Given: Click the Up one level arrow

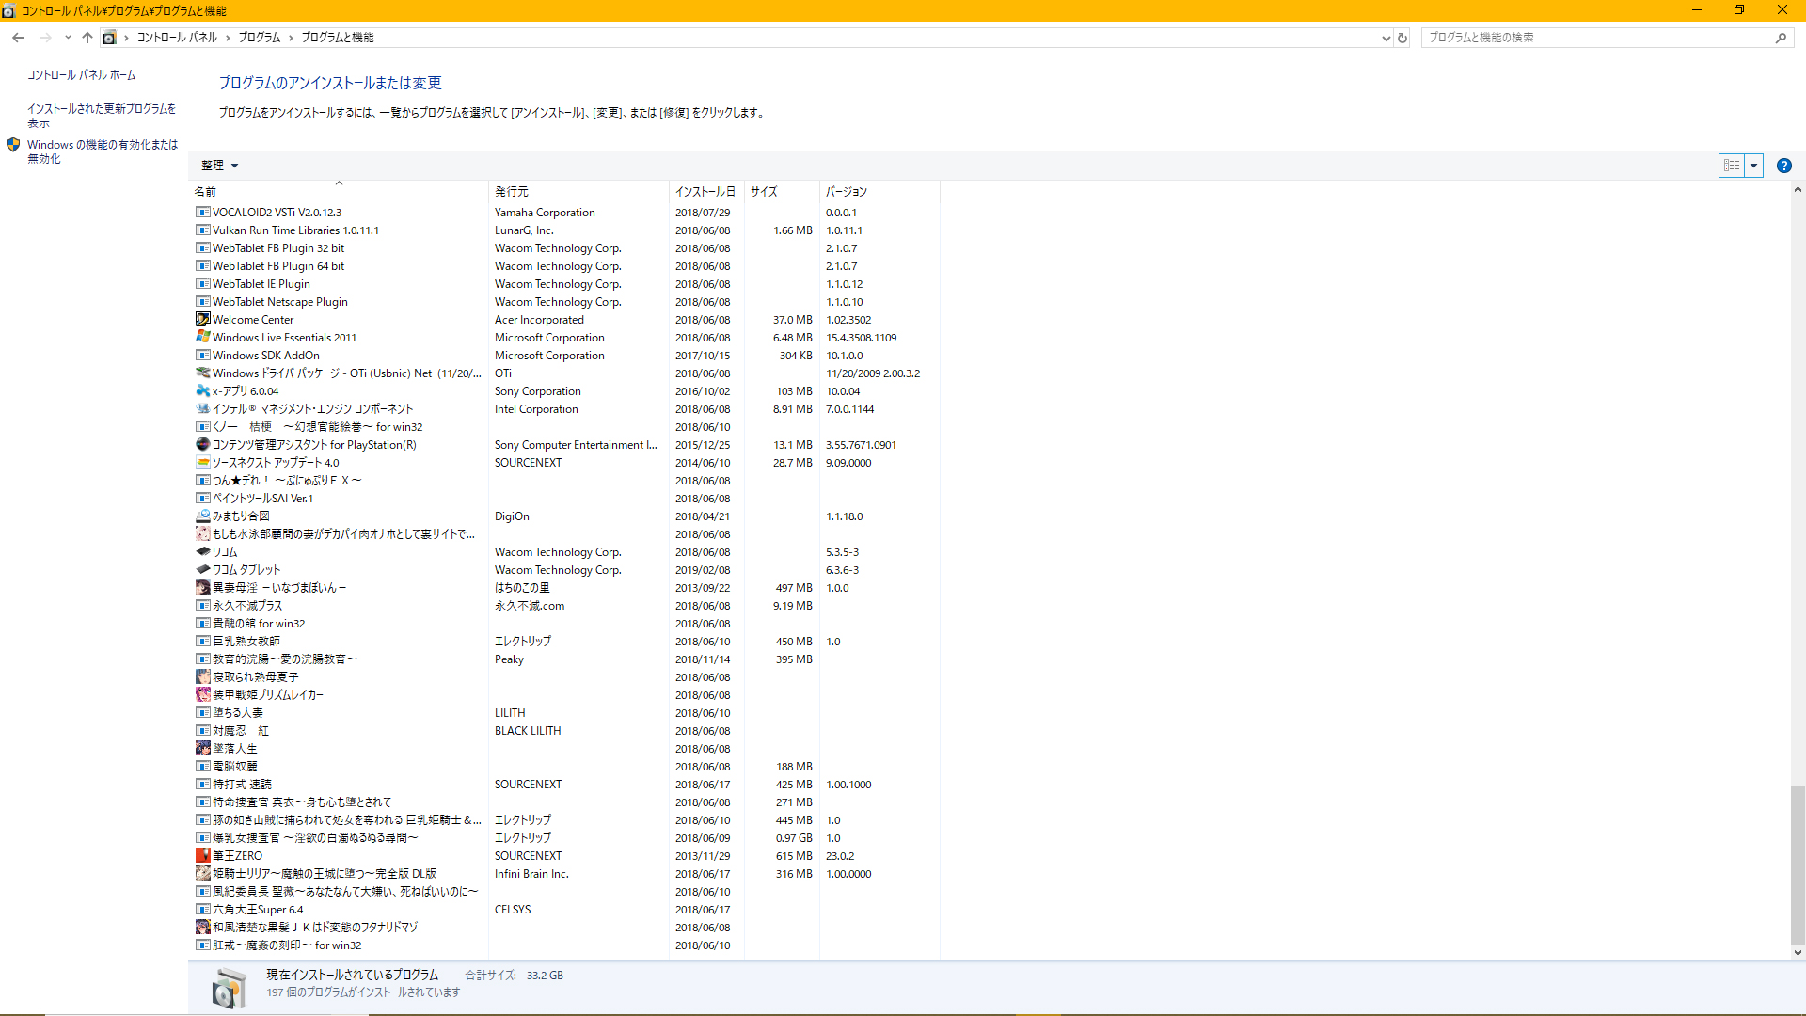Looking at the screenshot, I should (87, 38).
